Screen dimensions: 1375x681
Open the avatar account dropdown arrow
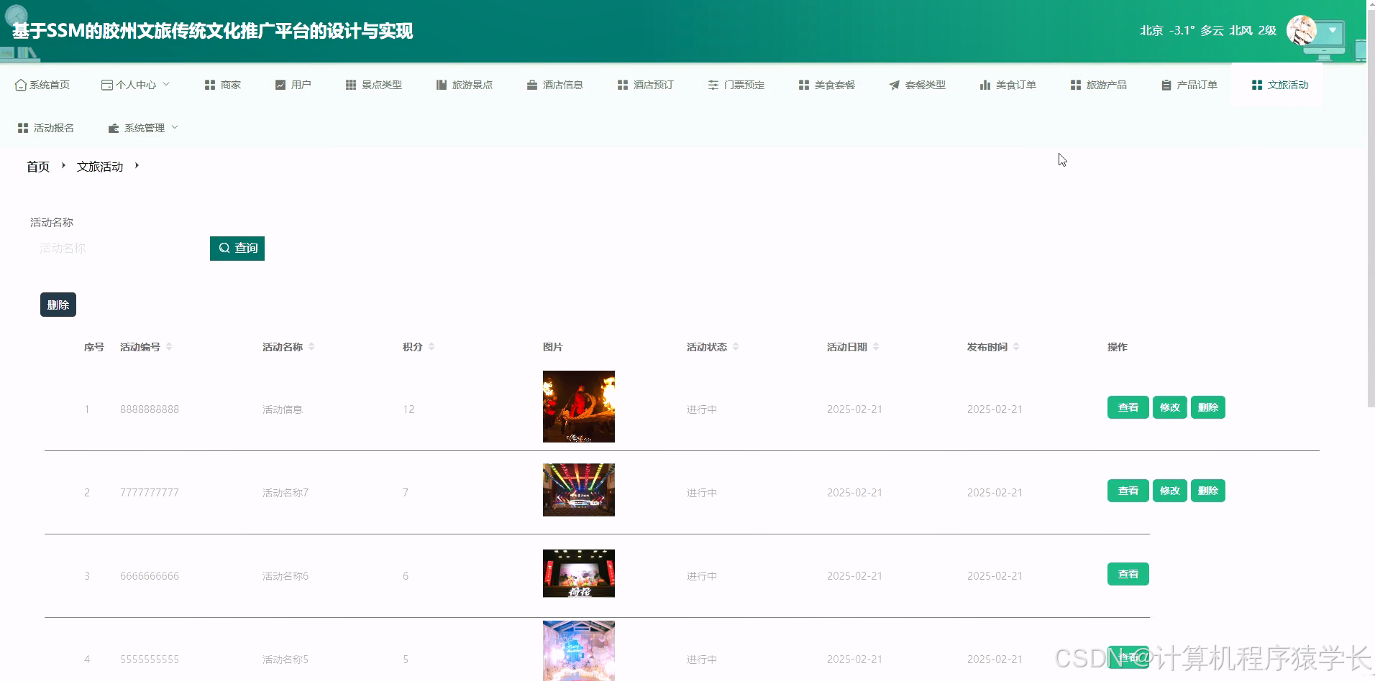tap(1332, 31)
